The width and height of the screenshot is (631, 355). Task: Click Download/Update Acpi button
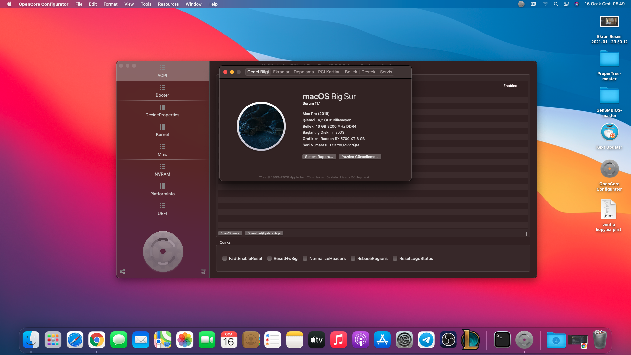[264, 233]
